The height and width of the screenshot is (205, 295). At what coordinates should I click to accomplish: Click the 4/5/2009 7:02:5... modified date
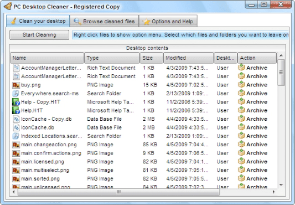pyautogui.click(x=187, y=85)
